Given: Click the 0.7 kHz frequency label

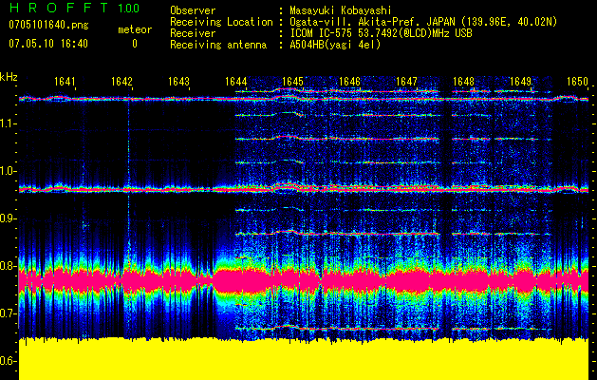Looking at the screenshot, I should click(x=8, y=313).
